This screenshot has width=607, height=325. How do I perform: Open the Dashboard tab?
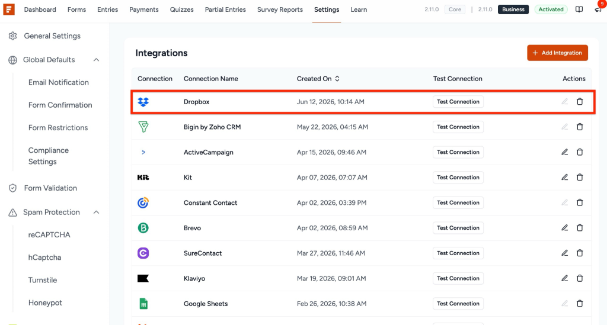point(40,9)
